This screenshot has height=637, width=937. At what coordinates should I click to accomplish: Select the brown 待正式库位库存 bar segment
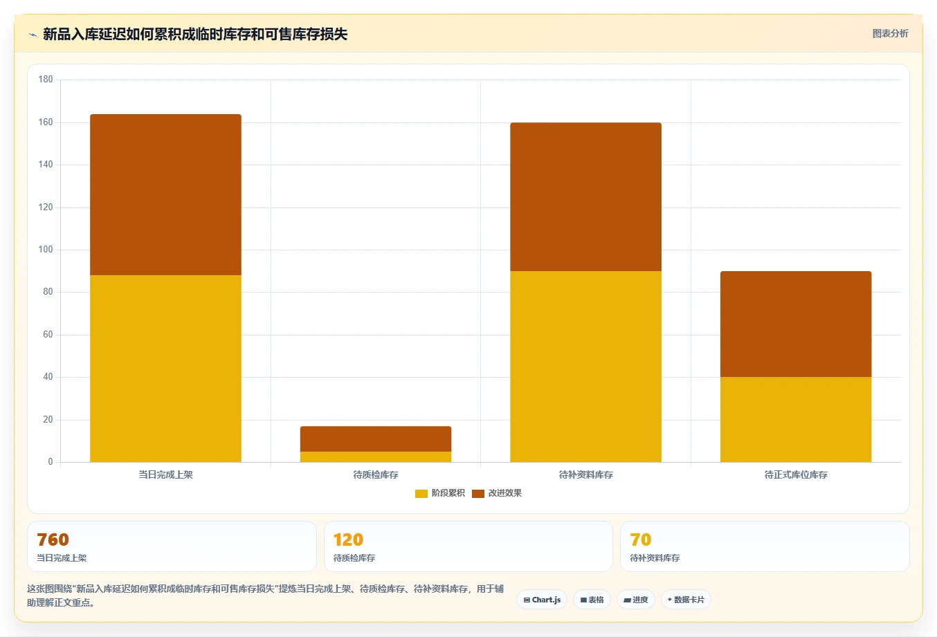pyautogui.click(x=796, y=324)
